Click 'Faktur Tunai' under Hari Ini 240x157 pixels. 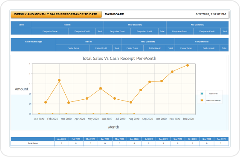[x=73, y=48]
